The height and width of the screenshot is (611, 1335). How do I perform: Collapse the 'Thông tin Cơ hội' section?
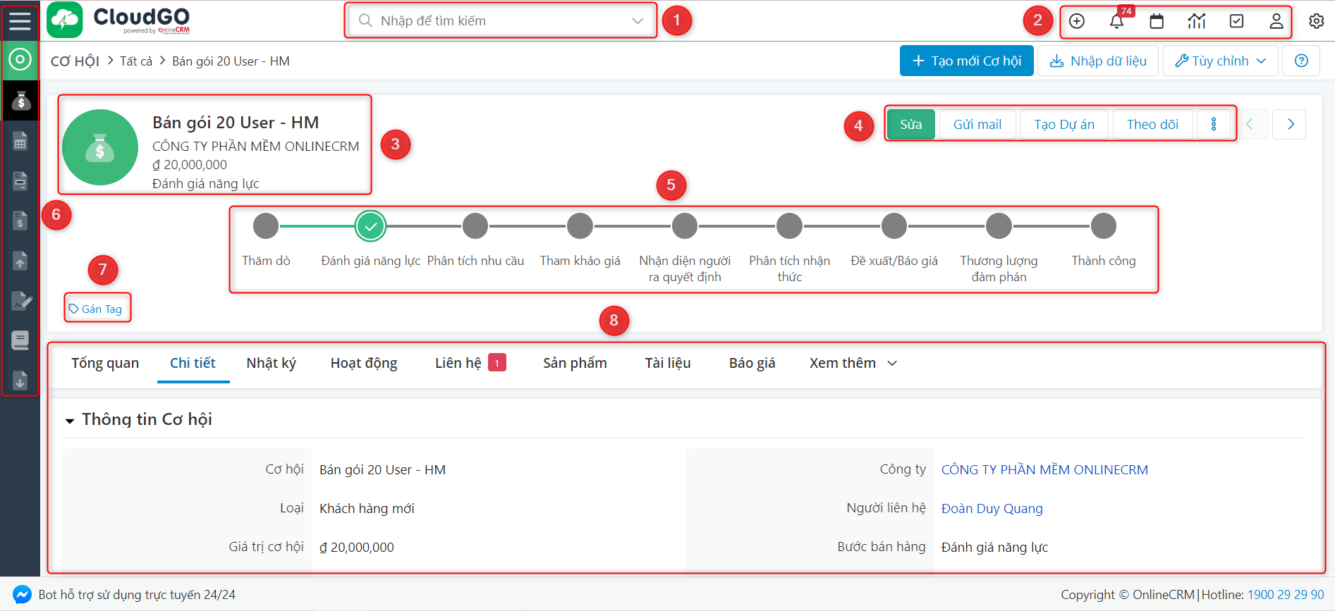click(70, 421)
